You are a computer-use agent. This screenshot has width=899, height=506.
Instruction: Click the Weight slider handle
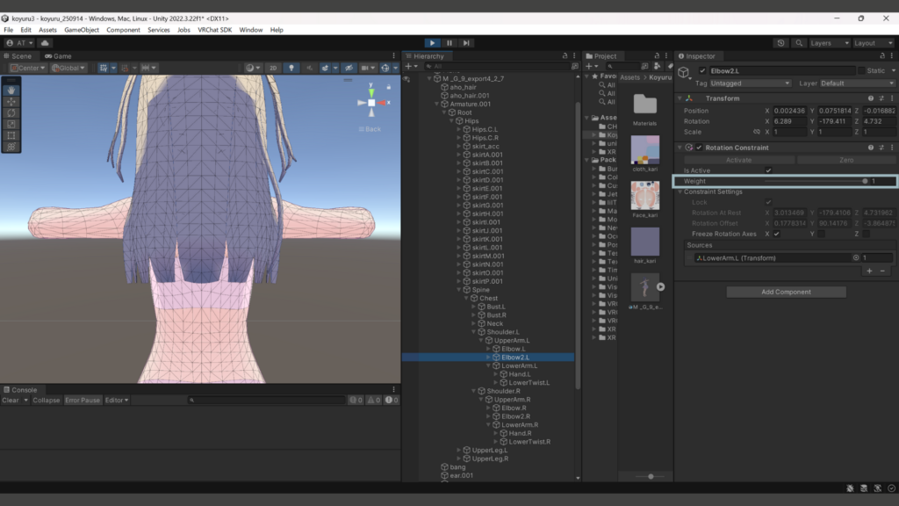(865, 181)
